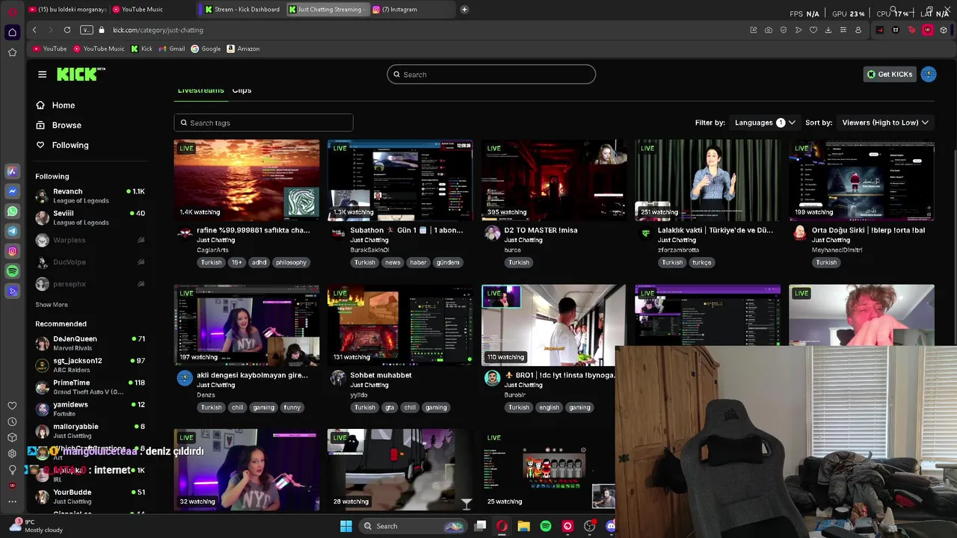Open File Explorer from the taskbar
Viewport: 957px width, 538px height.
523,526
